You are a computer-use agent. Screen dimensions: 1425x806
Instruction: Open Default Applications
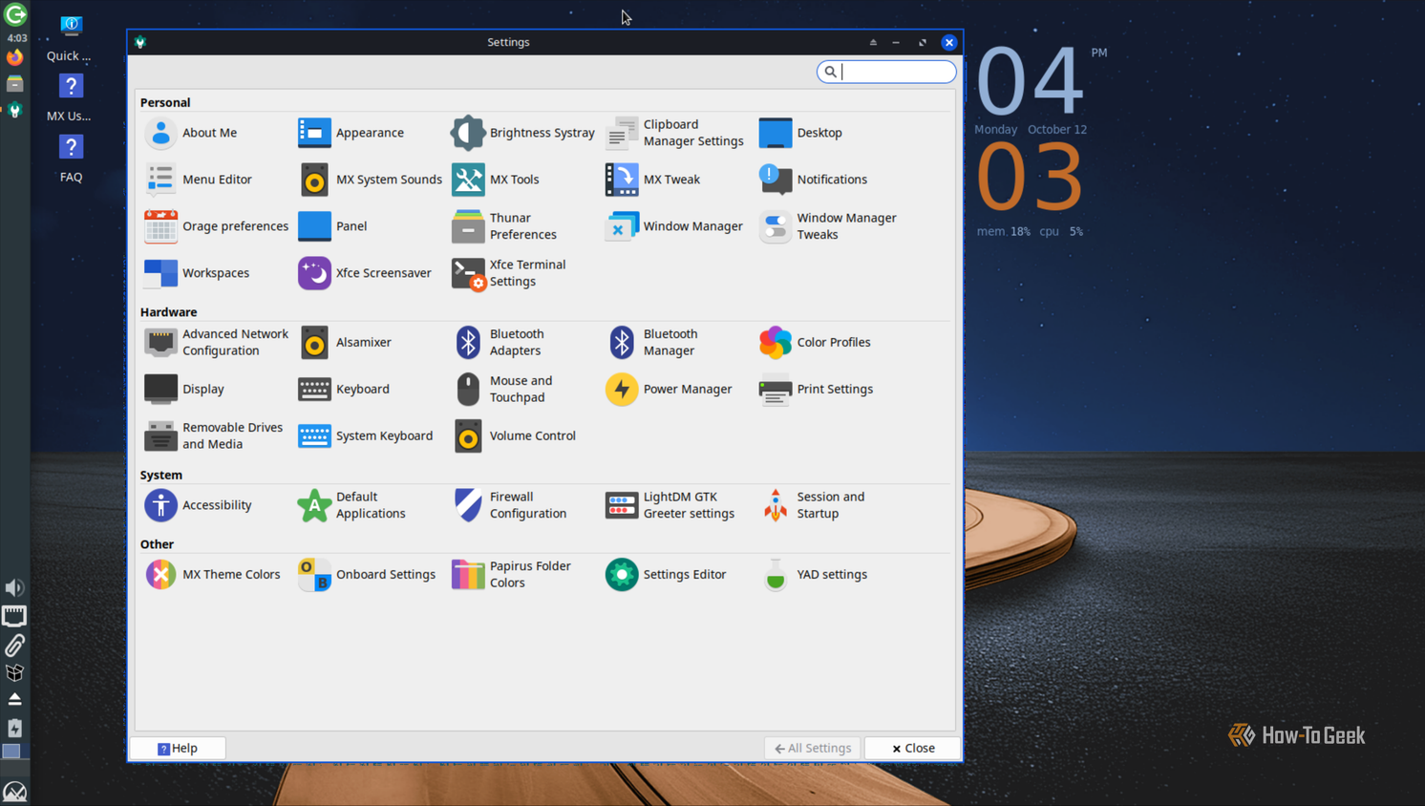(x=352, y=505)
